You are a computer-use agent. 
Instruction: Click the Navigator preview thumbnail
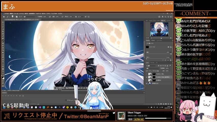click(x=159, y=29)
